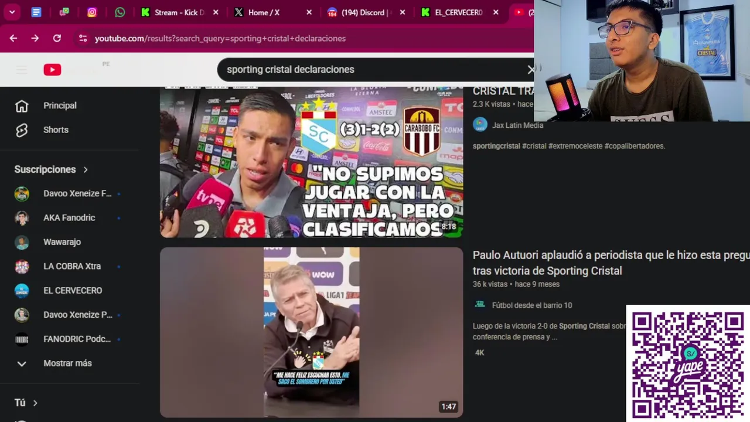Click the Jax Latin Media channel avatar

[480, 124]
